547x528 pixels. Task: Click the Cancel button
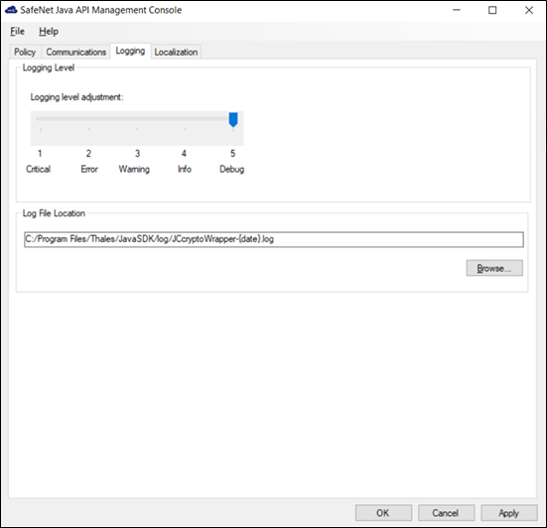446,513
